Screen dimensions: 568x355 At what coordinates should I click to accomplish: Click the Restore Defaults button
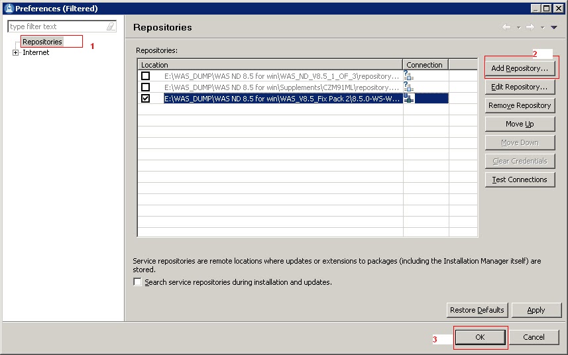[x=477, y=310]
